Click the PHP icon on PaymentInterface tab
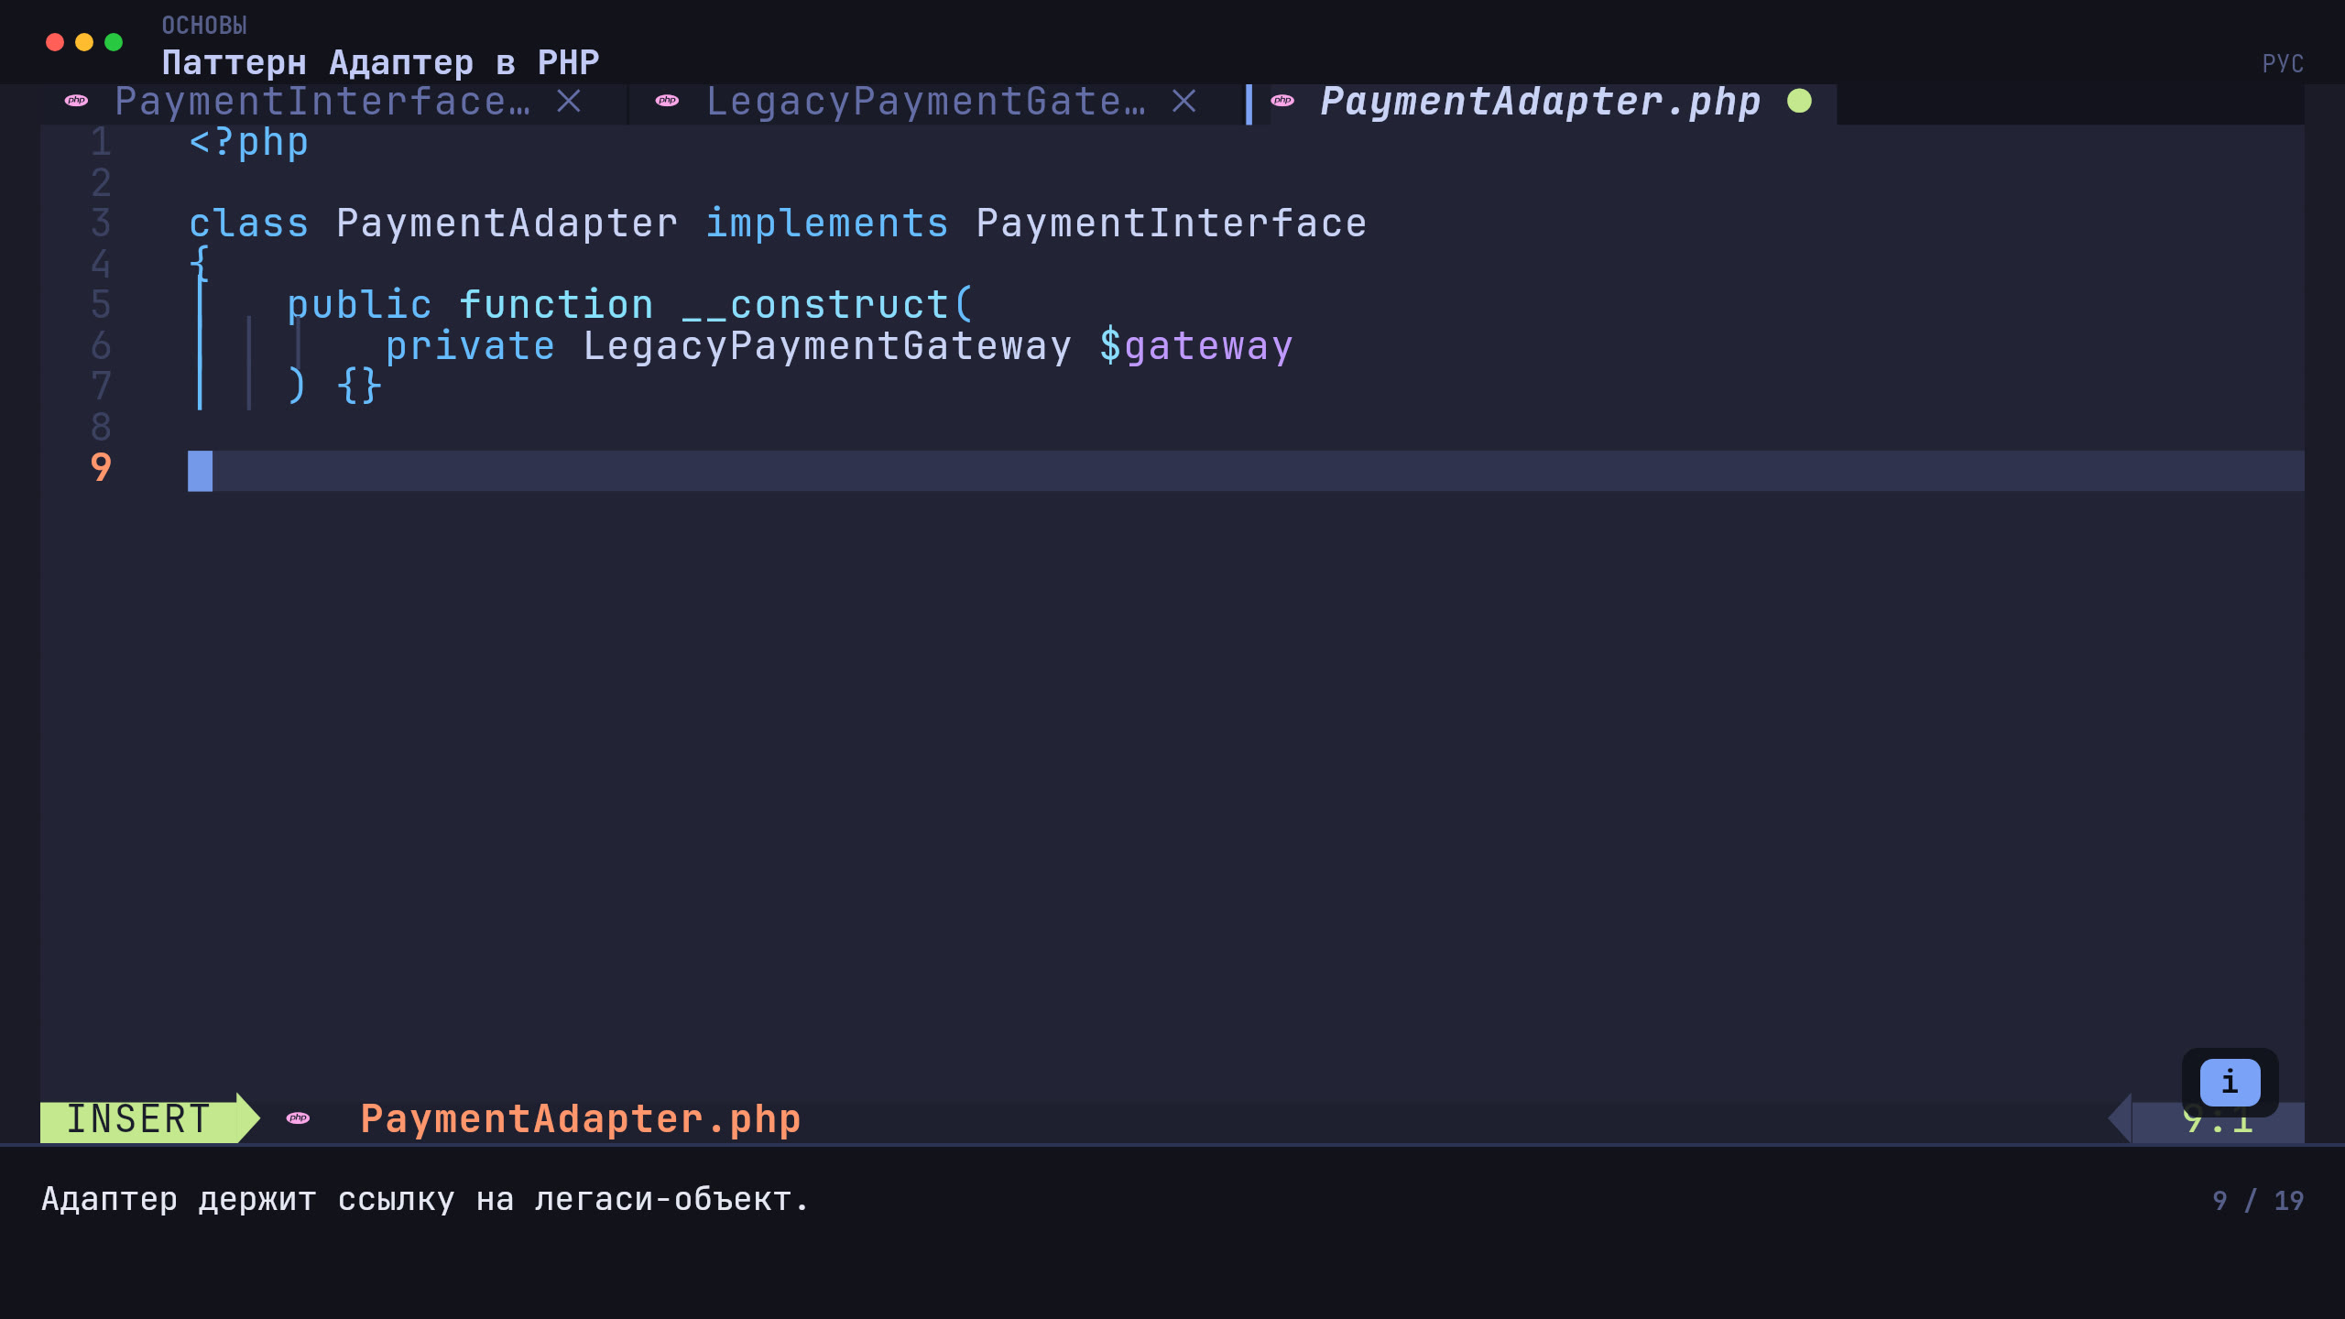Viewport: 2345px width, 1319px height. click(77, 101)
